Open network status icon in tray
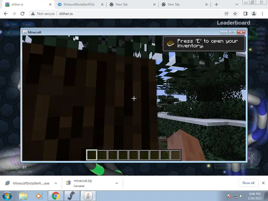268x201 pixels. tap(235, 196)
